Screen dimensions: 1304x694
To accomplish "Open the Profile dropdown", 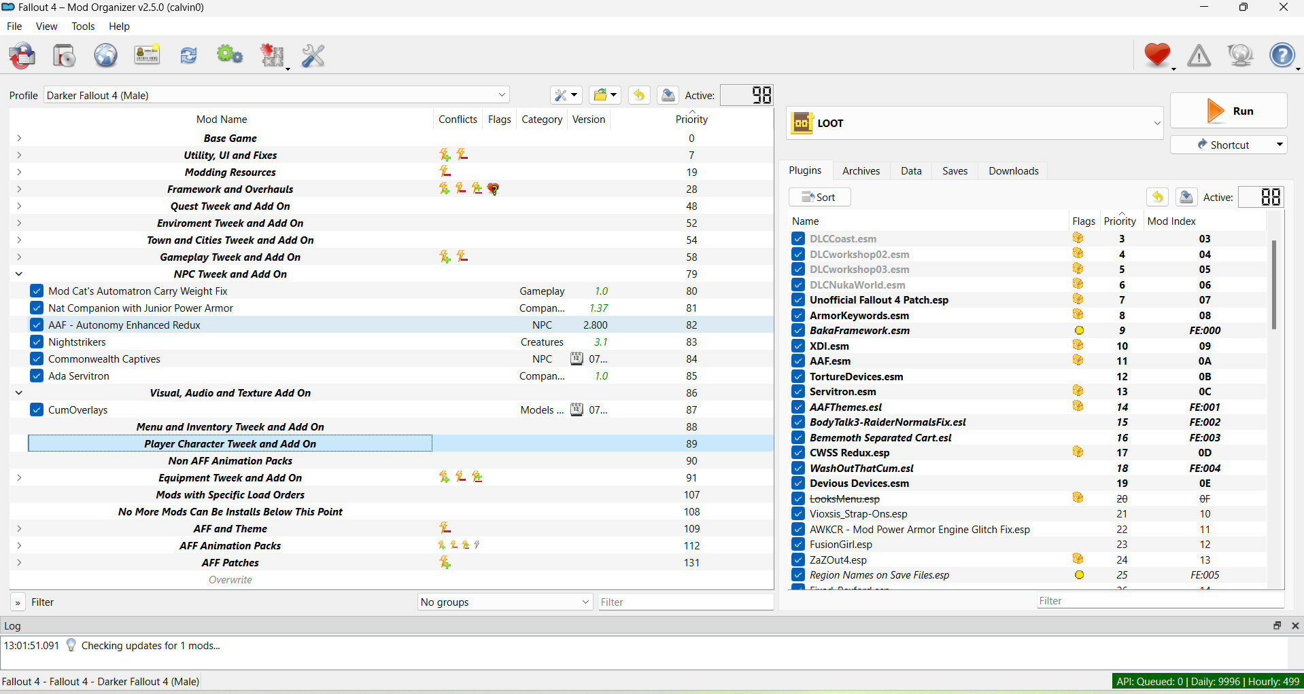I will pyautogui.click(x=276, y=95).
